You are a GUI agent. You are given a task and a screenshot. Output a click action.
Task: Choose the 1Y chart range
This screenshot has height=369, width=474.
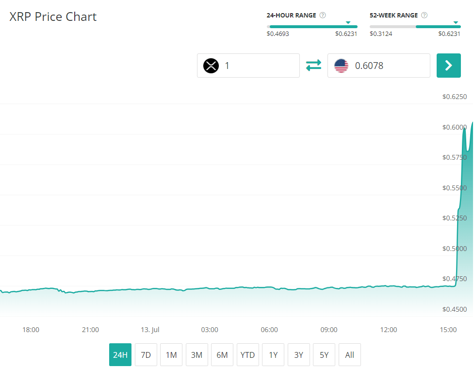pos(273,355)
